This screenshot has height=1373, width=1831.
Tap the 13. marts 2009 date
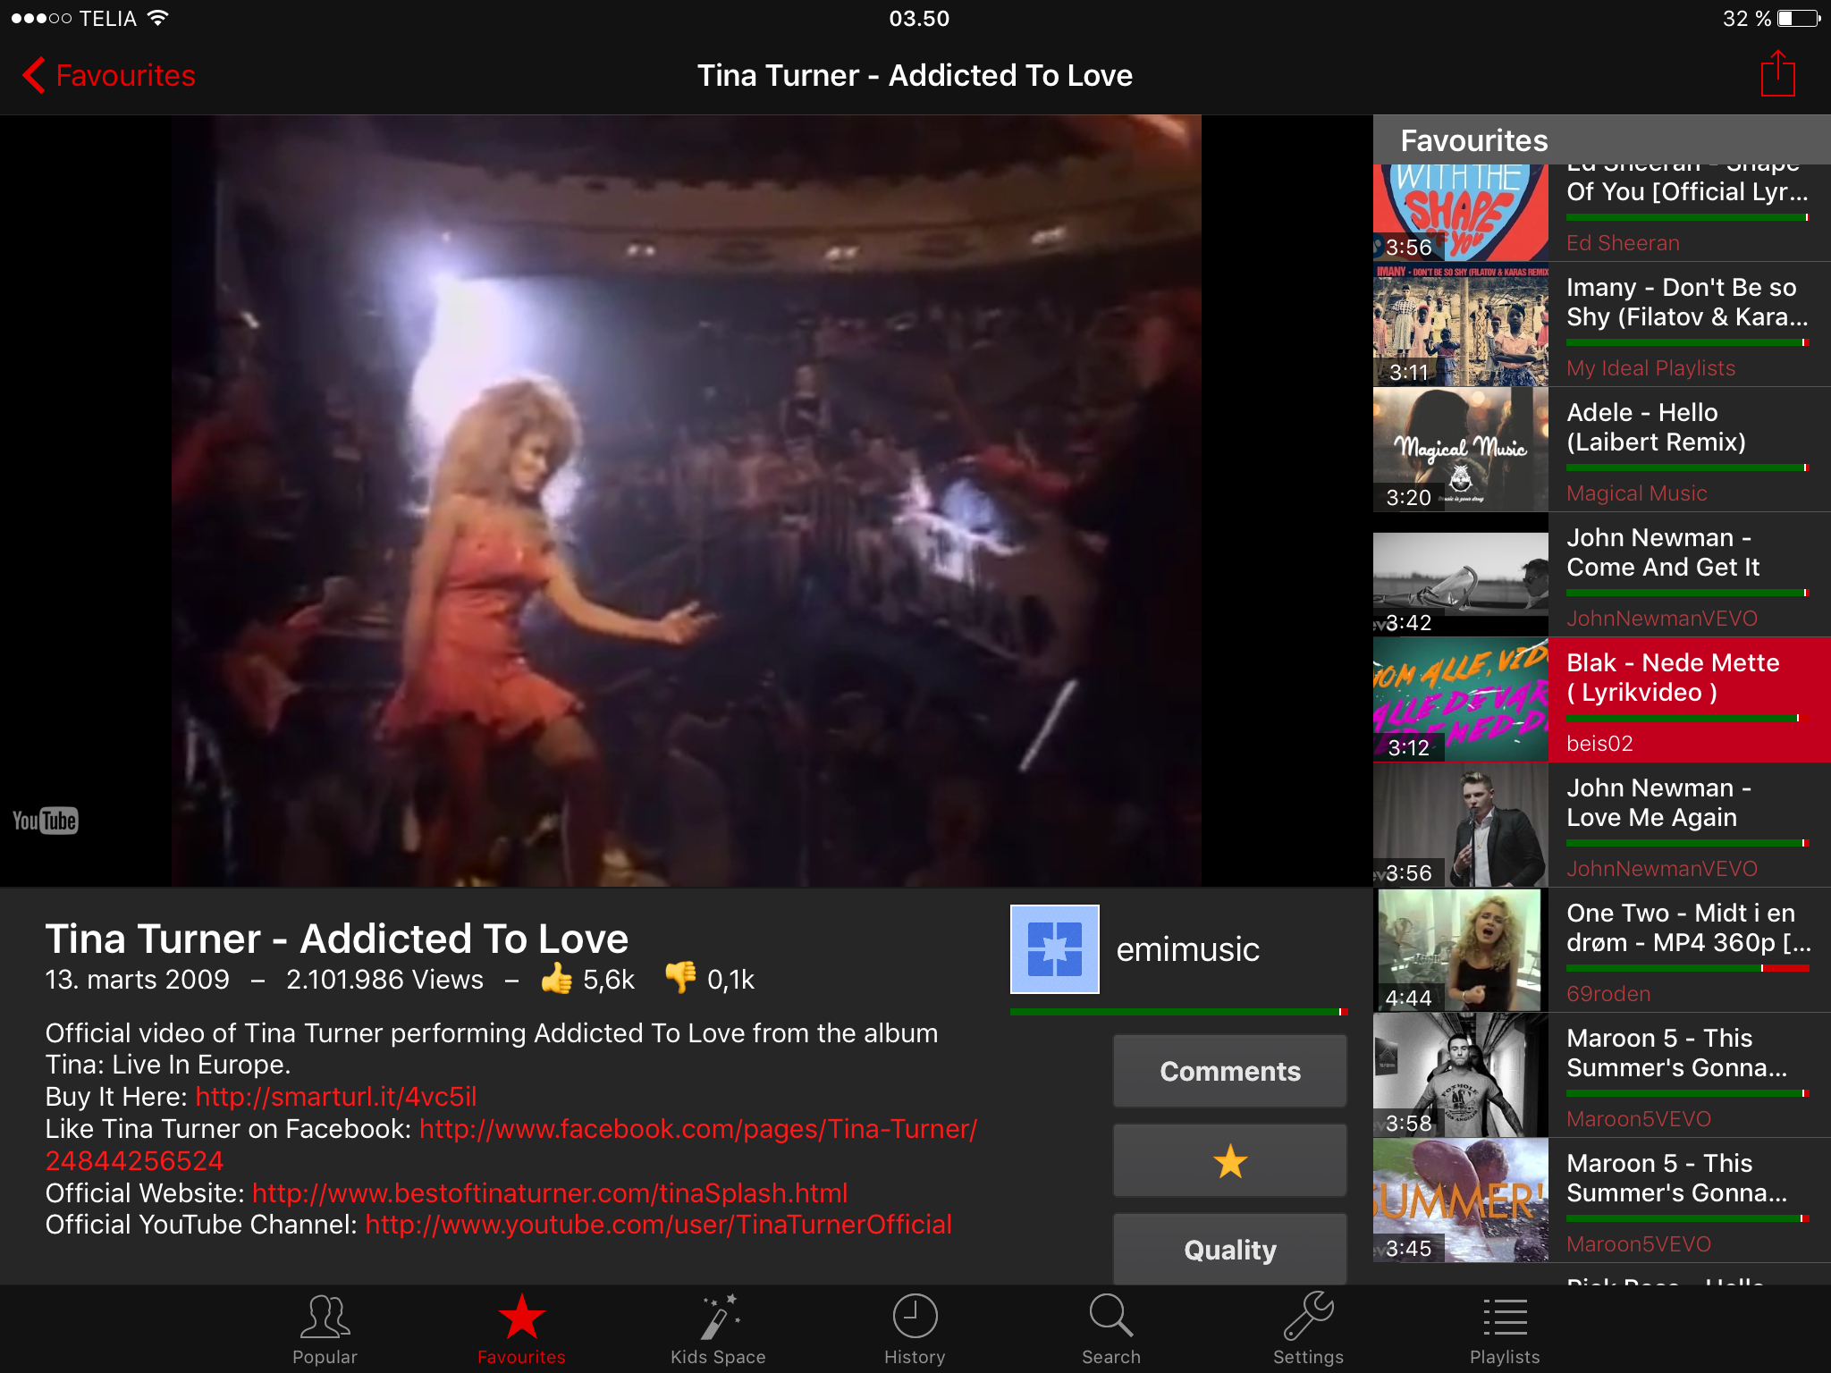[137, 980]
